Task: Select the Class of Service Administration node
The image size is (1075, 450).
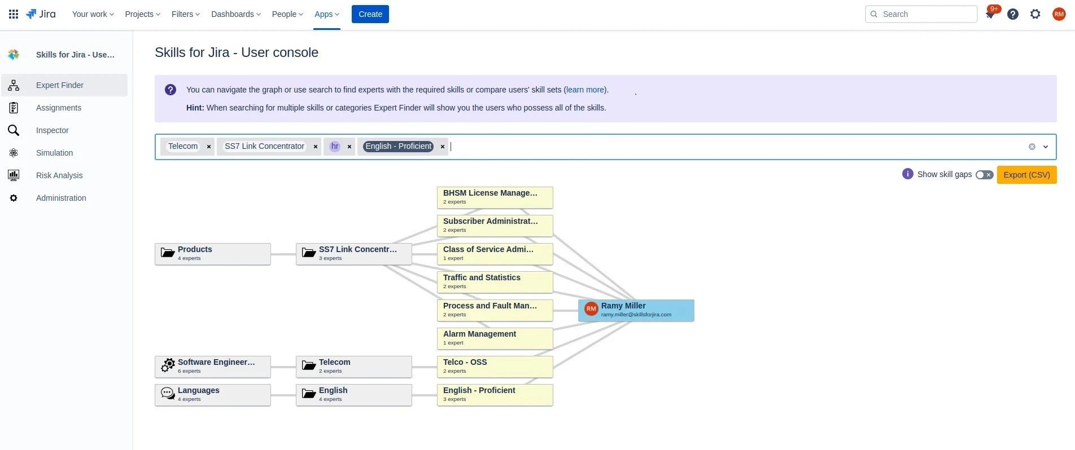Action: tap(495, 254)
